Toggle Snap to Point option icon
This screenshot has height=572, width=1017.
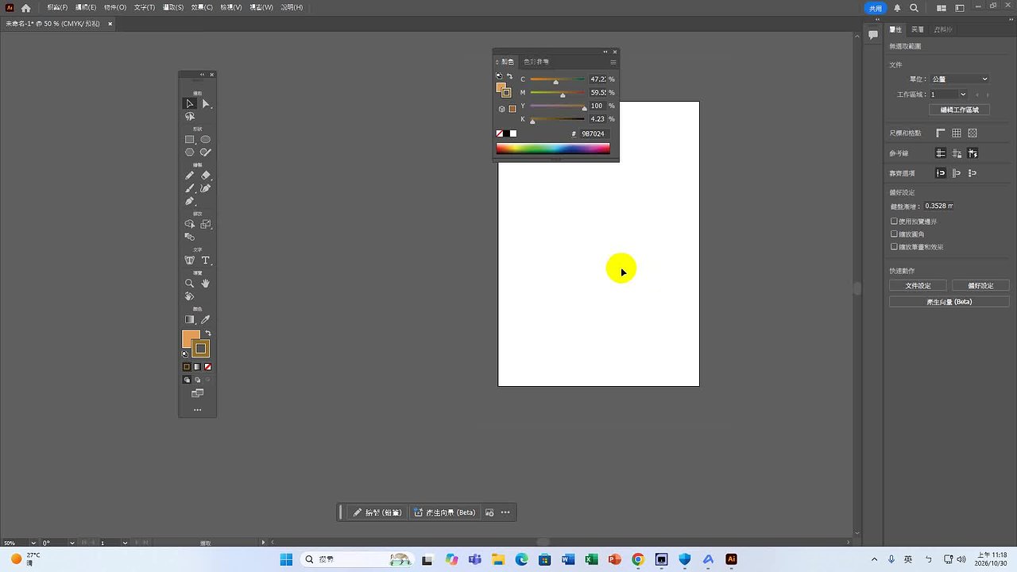[941, 173]
